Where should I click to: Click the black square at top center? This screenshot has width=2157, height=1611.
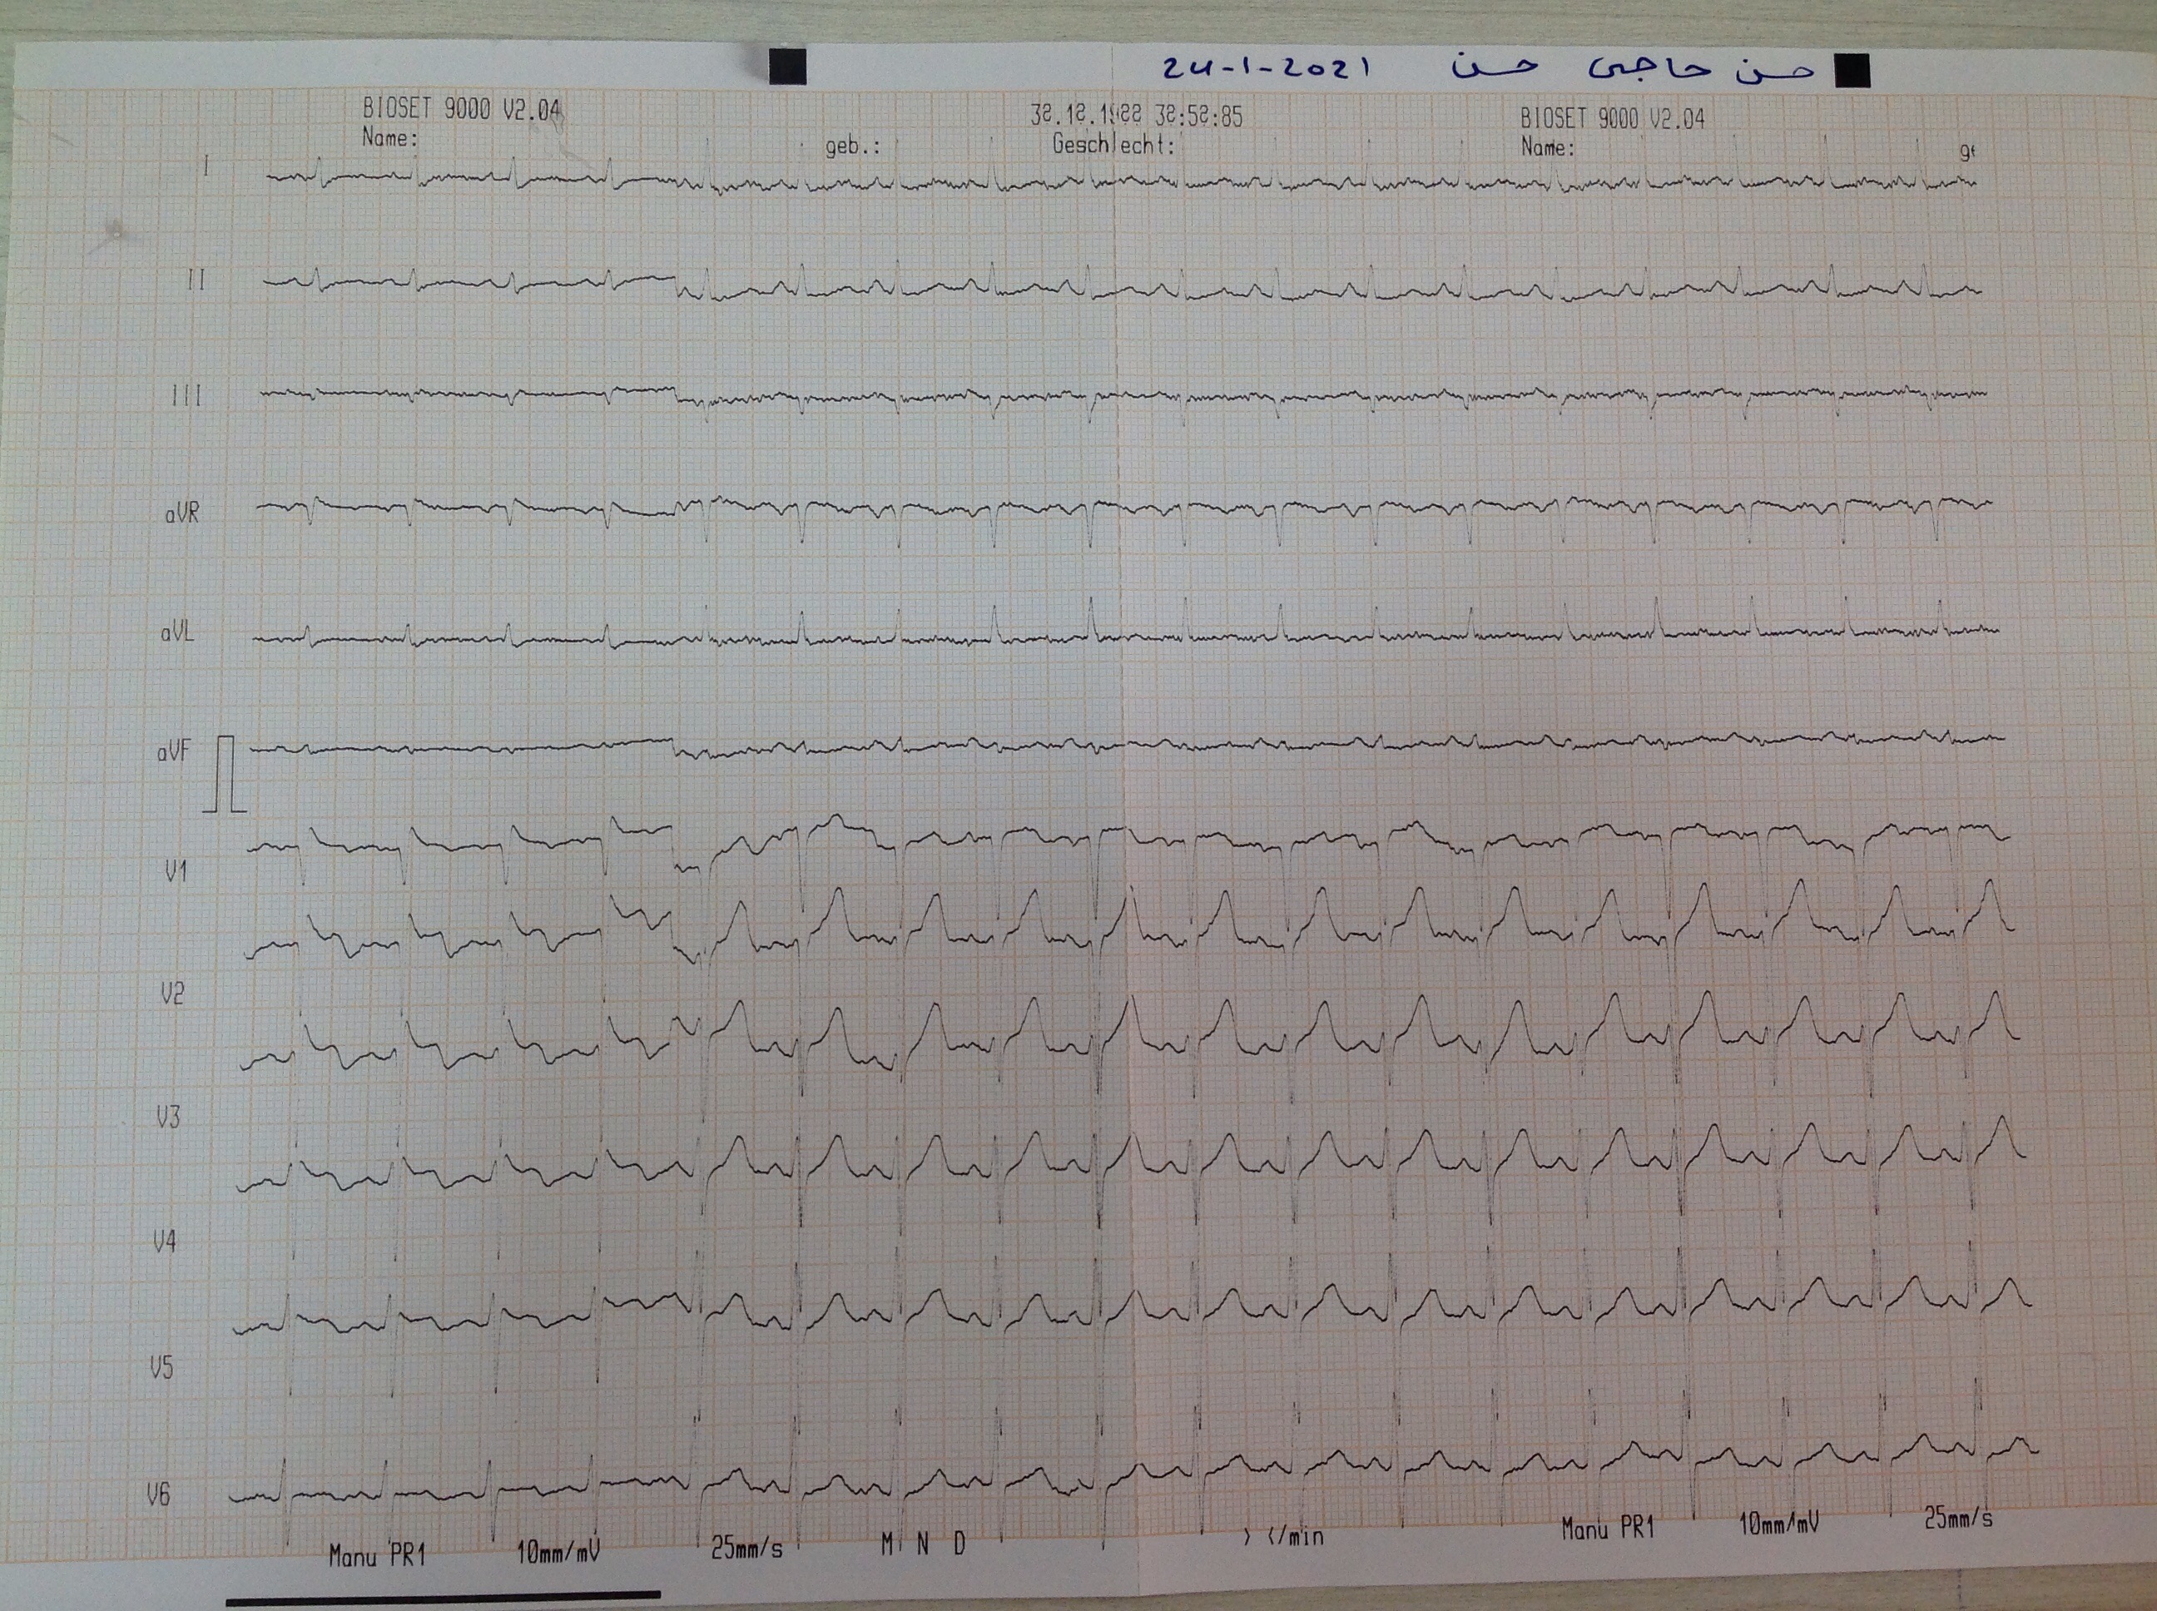(x=787, y=67)
